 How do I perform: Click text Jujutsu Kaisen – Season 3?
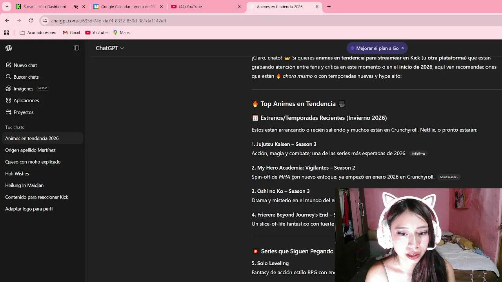(x=286, y=144)
